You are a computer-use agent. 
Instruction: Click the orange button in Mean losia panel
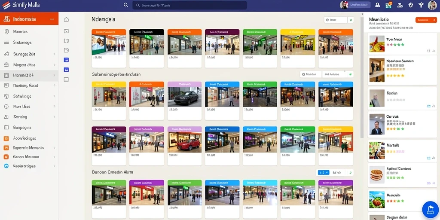point(426,20)
